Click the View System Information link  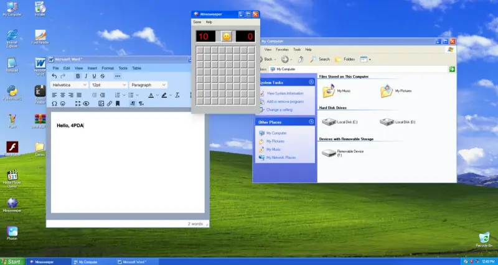[283, 93]
